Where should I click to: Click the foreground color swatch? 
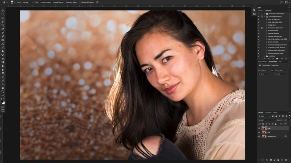click(x=2, y=101)
